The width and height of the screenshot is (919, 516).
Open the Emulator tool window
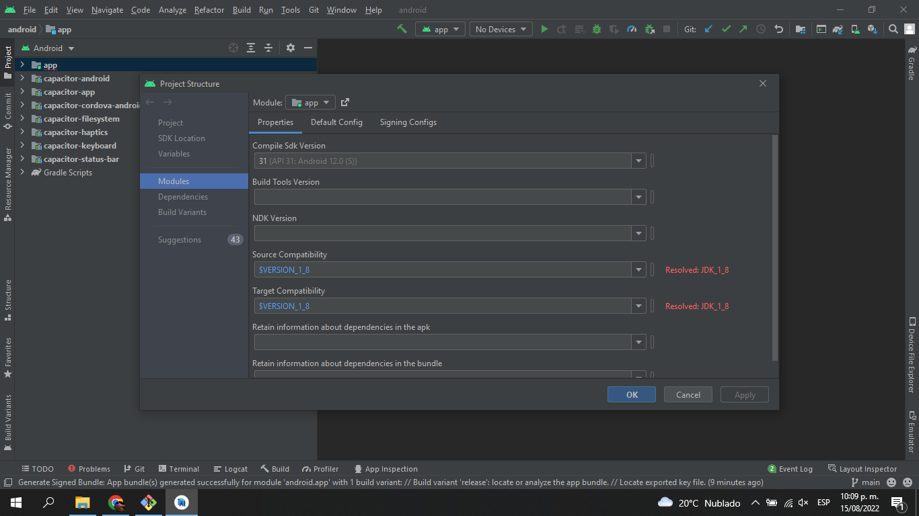(912, 432)
